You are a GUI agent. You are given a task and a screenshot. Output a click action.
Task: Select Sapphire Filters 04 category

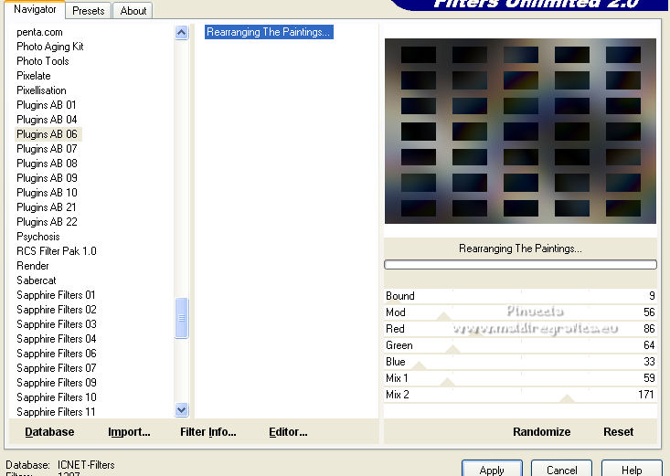(57, 339)
